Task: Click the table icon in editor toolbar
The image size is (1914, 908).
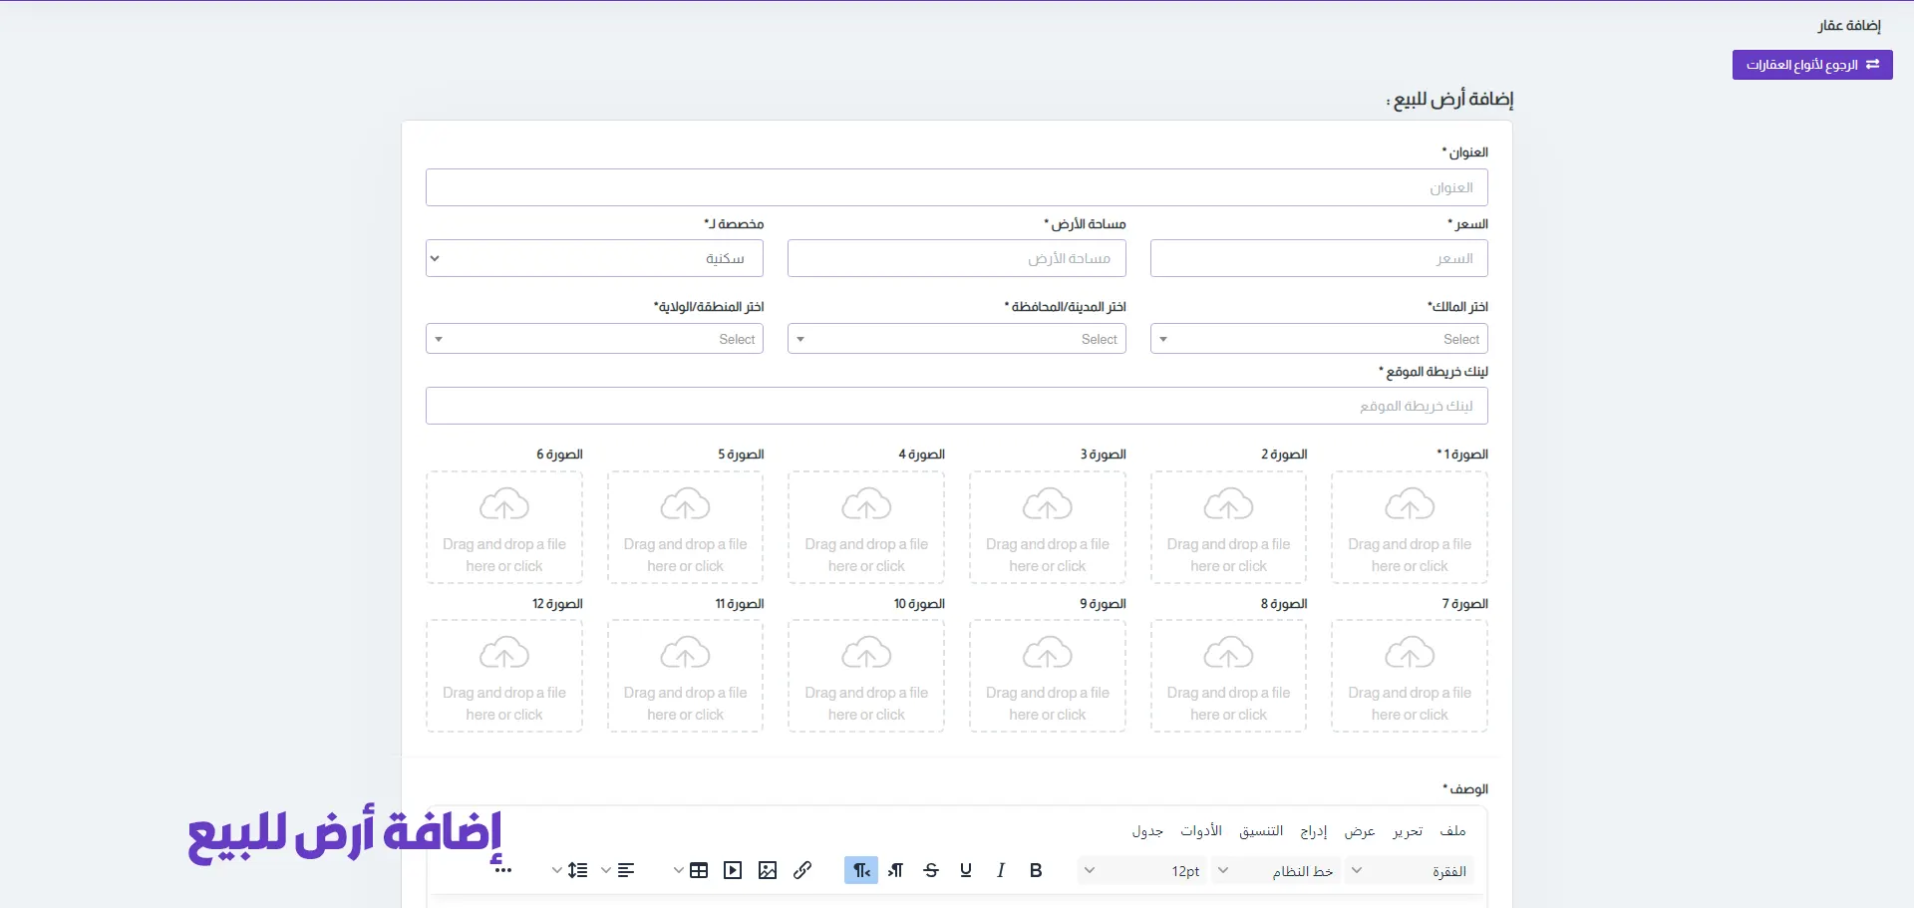Action: pos(699,870)
